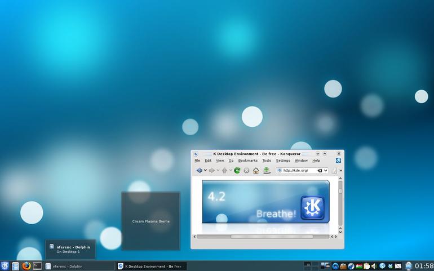Click the 01:58 digital clock
This screenshot has height=271, width=434.
pyautogui.click(x=424, y=266)
